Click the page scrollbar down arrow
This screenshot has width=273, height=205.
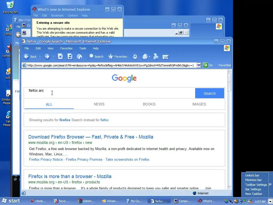coord(229,187)
